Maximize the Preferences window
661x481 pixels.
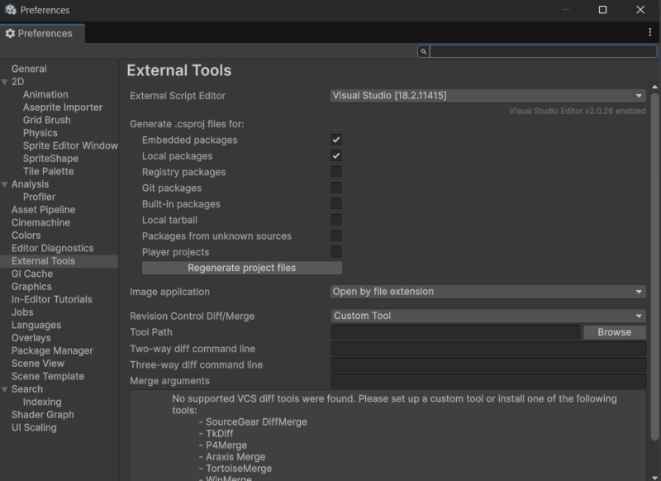point(602,10)
